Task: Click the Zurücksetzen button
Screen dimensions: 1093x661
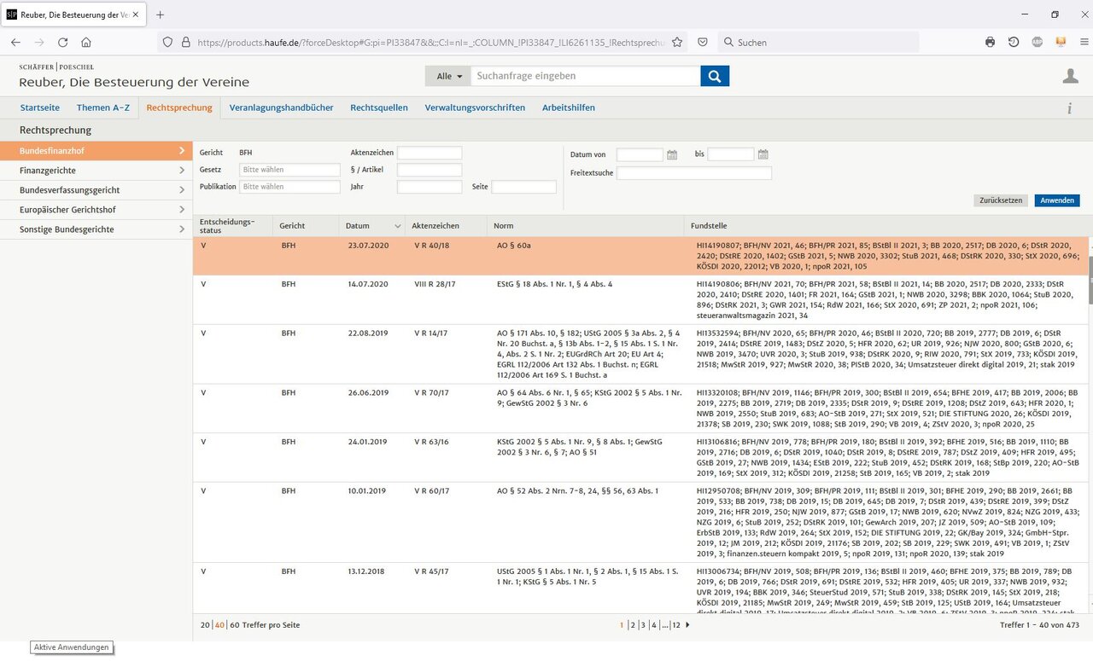Action: click(1001, 200)
